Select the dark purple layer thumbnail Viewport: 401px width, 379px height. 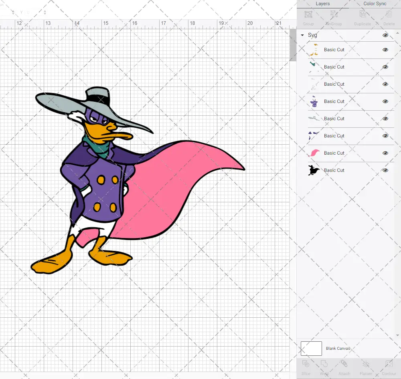coord(314,136)
